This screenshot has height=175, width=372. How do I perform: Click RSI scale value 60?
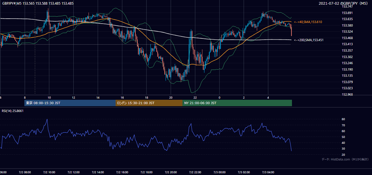[x=343, y=131]
